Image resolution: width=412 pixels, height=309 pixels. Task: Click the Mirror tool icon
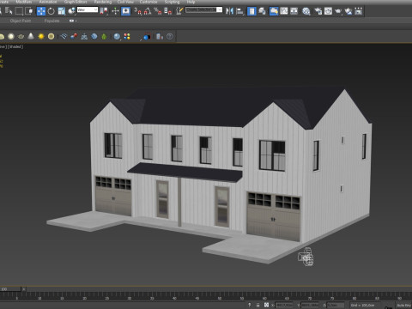tap(229, 11)
